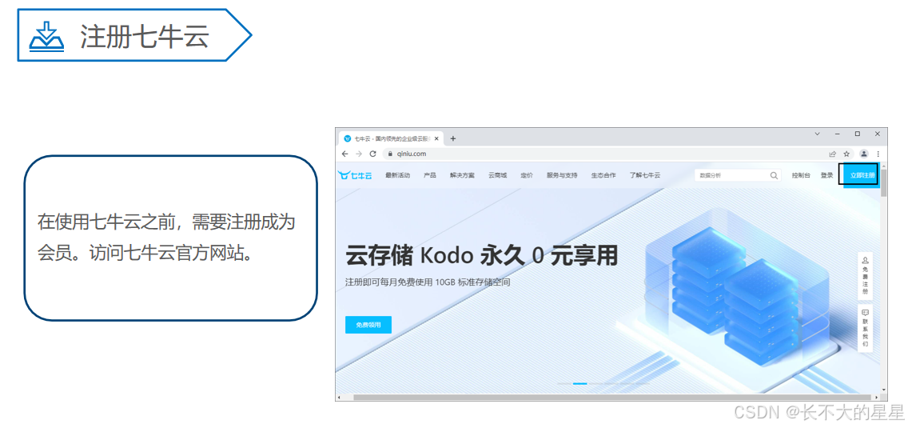The height and width of the screenshot is (428, 908).
Task: Click the server stack illustration
Action: coord(735,296)
